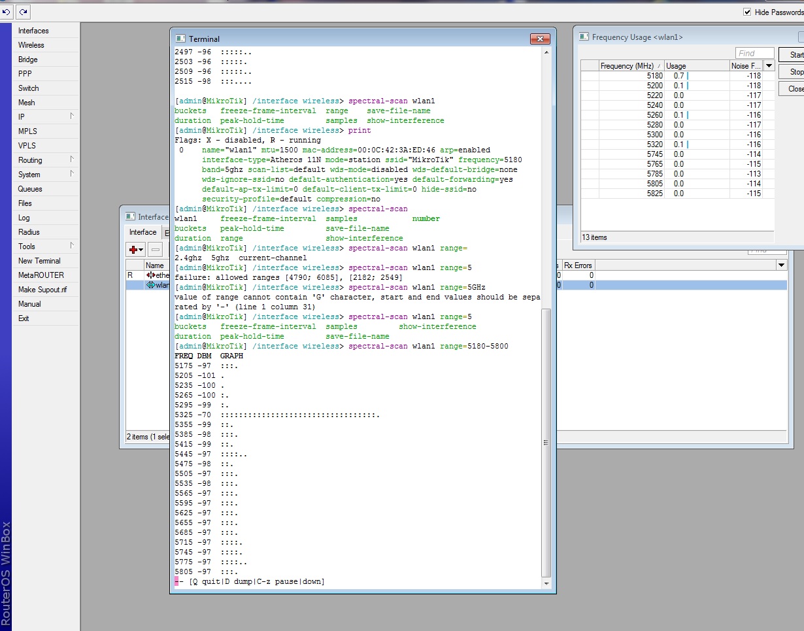This screenshot has height=631, width=804.
Task: Click the undo arrow in top toolbar
Action: click(x=7, y=12)
